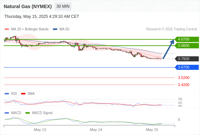Click the 30 MIN timeframe badge

coord(63,6)
